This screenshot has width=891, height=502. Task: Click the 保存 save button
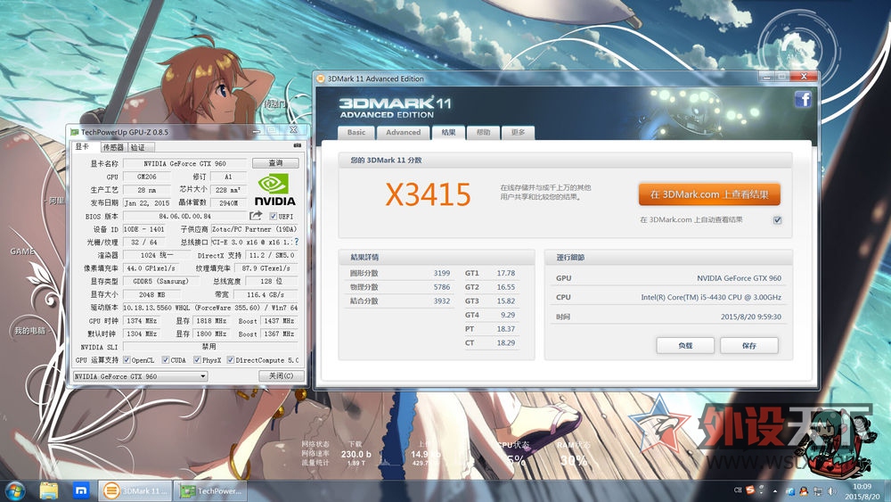pyautogui.click(x=749, y=346)
